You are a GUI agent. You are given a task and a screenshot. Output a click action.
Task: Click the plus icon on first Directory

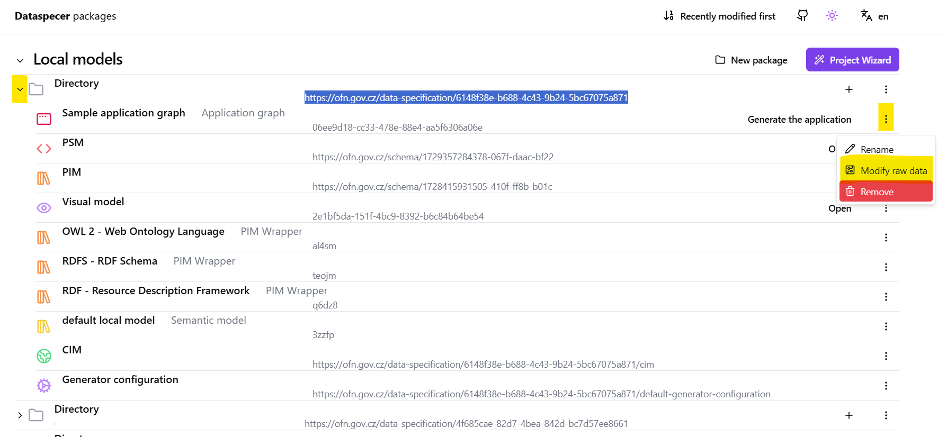tap(848, 89)
